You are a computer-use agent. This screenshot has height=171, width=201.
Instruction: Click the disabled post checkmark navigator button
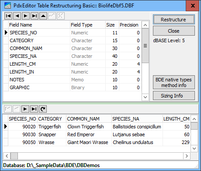52,16
